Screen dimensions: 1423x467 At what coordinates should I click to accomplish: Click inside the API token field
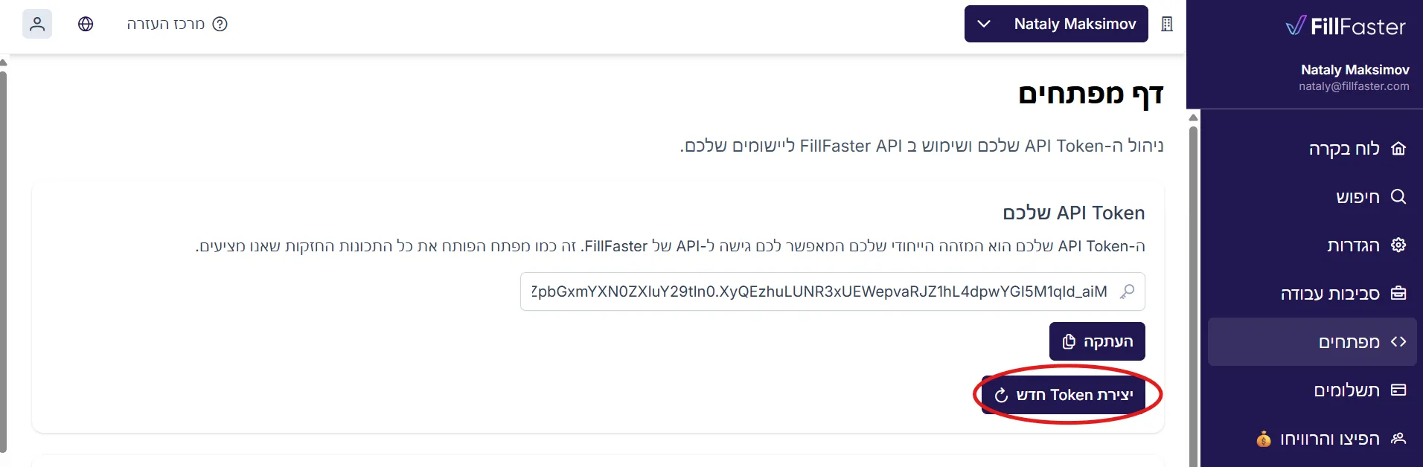[x=819, y=292]
